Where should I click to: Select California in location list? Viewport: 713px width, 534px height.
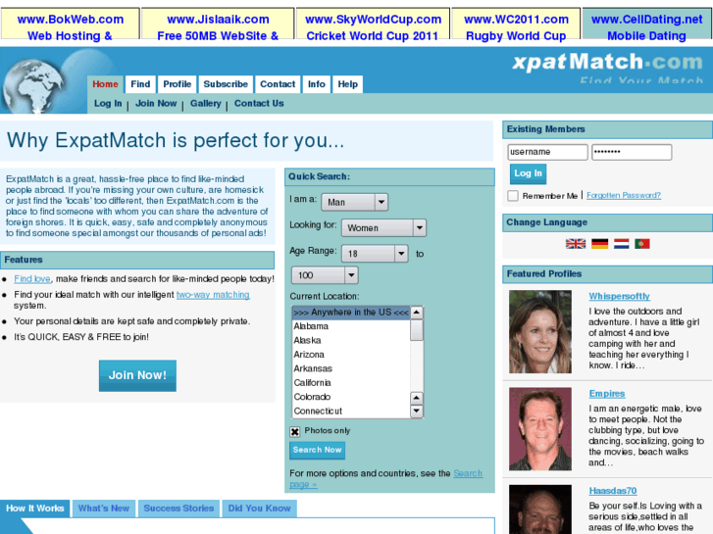[351, 383]
